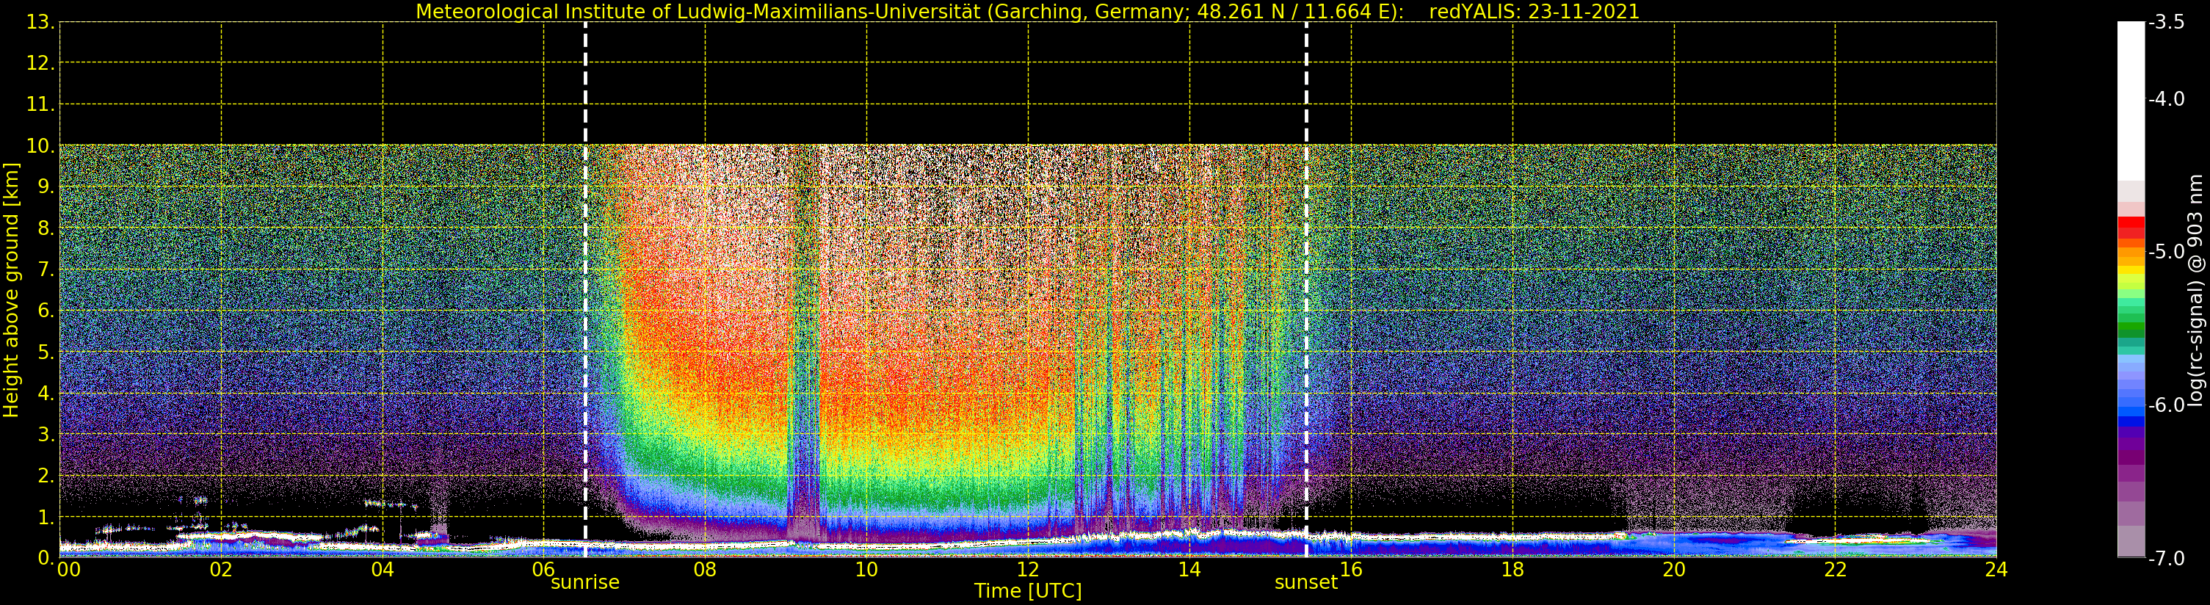Select the green band on the colorbar
This screenshot has height=605, width=2210.
2130,326
